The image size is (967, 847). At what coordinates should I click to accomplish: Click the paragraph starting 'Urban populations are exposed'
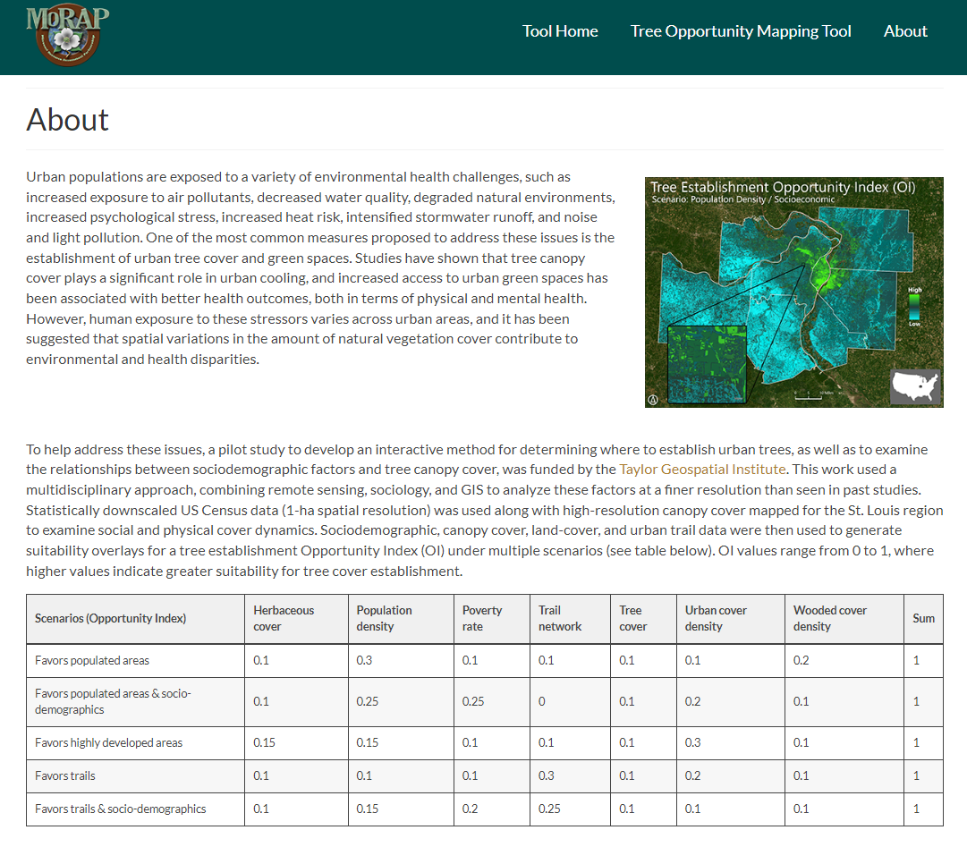coord(320,268)
